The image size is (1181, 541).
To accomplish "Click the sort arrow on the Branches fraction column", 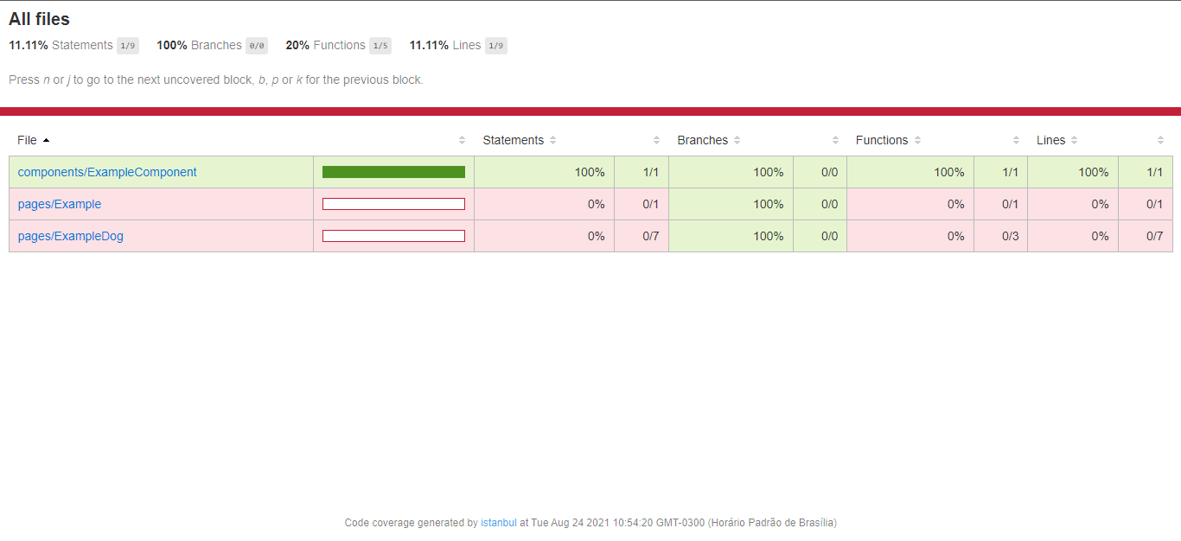I will tap(835, 139).
